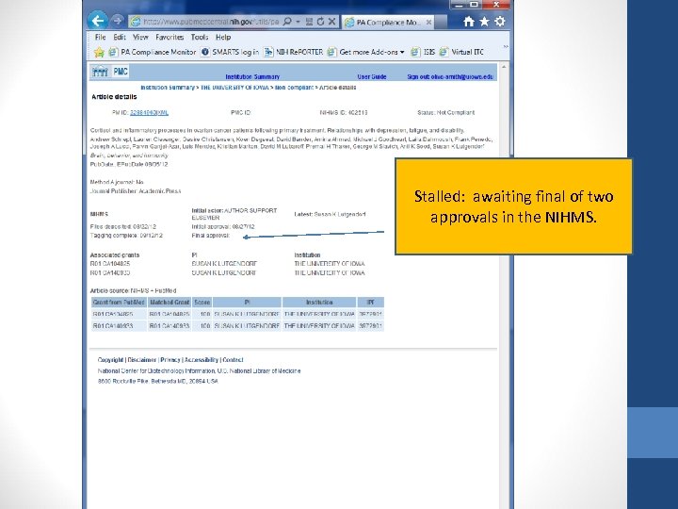Stop loading with the X icon

pyautogui.click(x=331, y=21)
